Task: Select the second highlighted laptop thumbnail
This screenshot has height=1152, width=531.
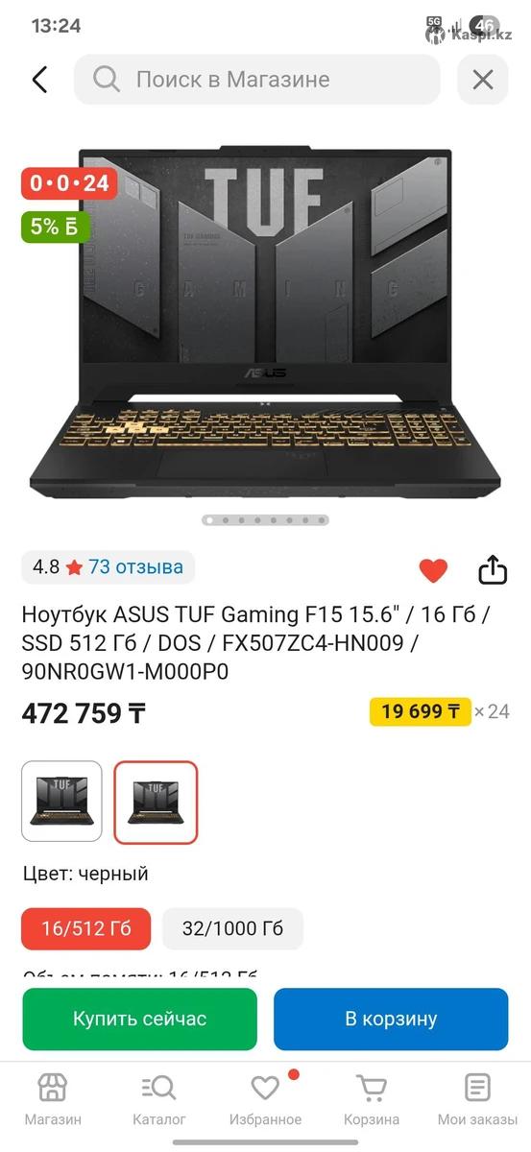Action: click(x=156, y=802)
